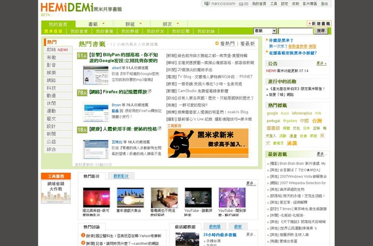Play the 童年遊戲大集合 video thumbnail
Viewport: 373px width, 246px height.
(131, 197)
